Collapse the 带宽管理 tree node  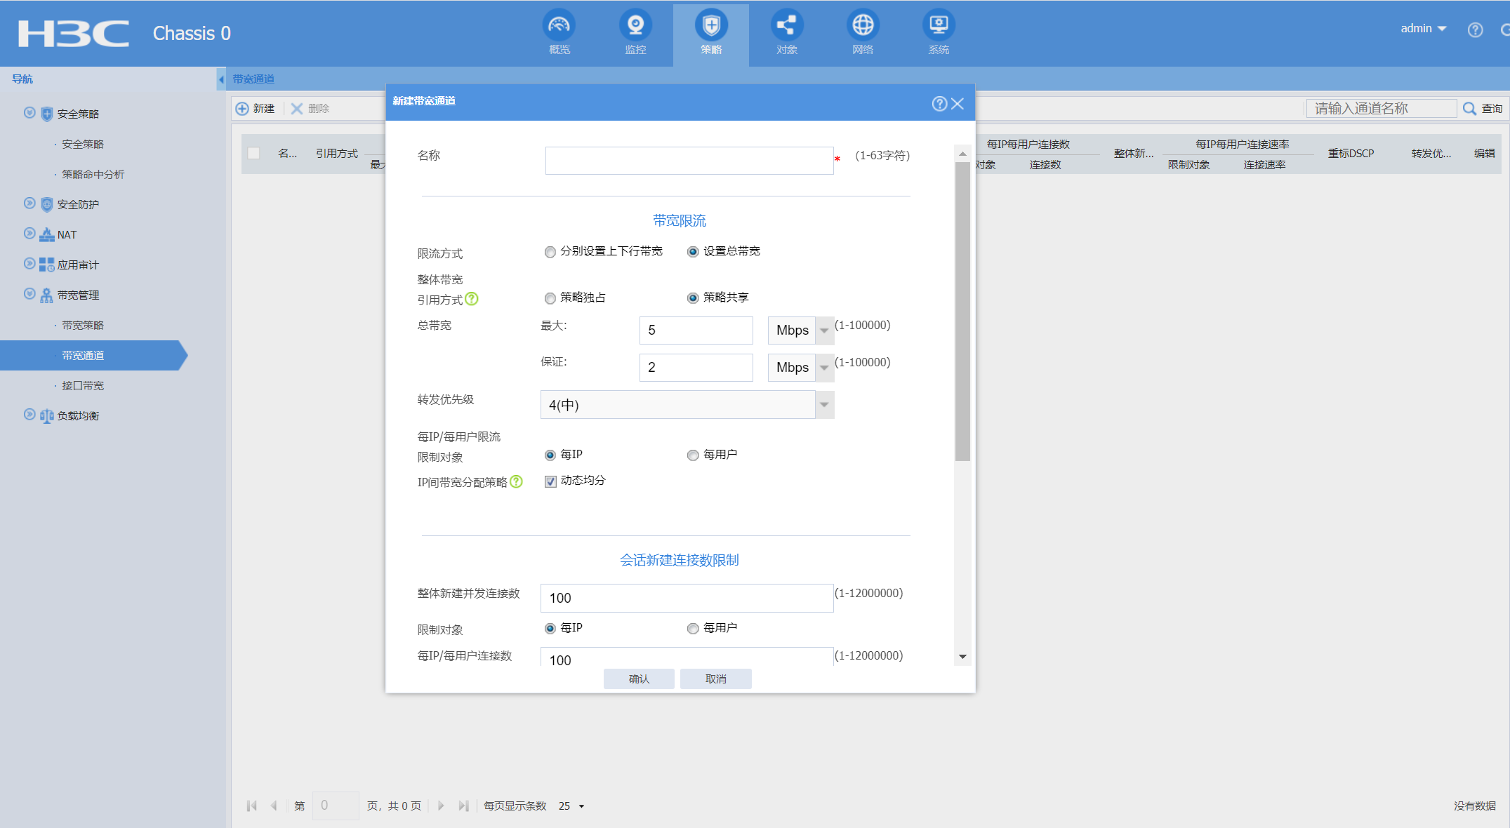tap(29, 294)
